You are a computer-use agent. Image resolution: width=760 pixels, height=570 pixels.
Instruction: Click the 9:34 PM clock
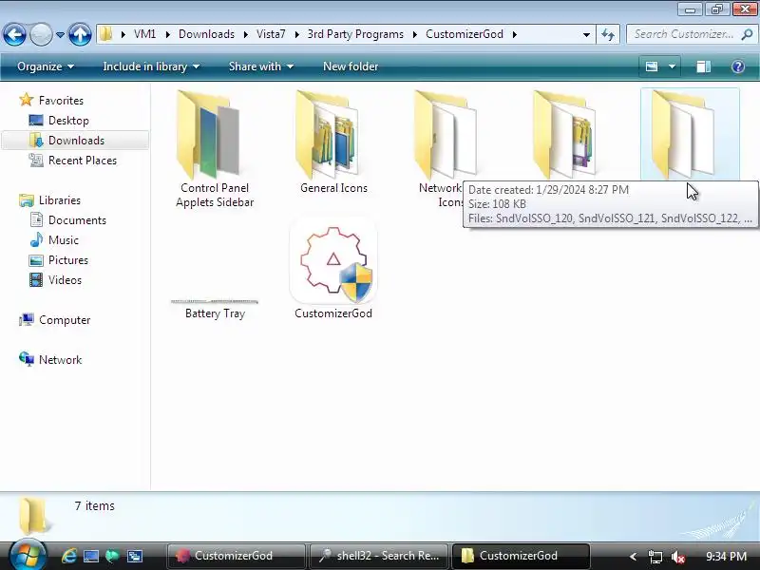(x=726, y=556)
